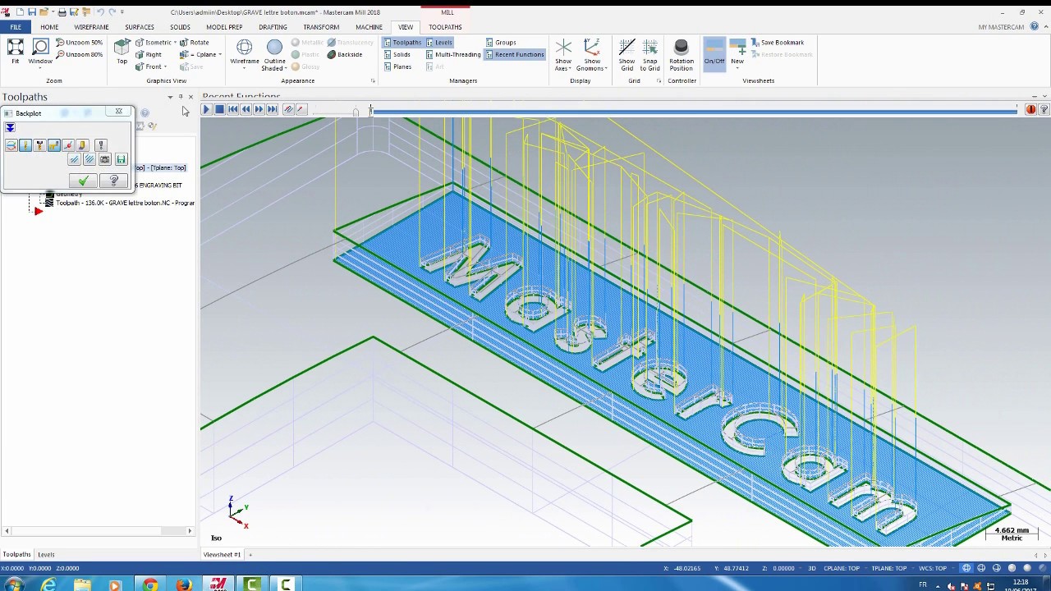This screenshot has width=1051, height=591.
Task: Click MY MASTERCAM link
Action: (1001, 27)
